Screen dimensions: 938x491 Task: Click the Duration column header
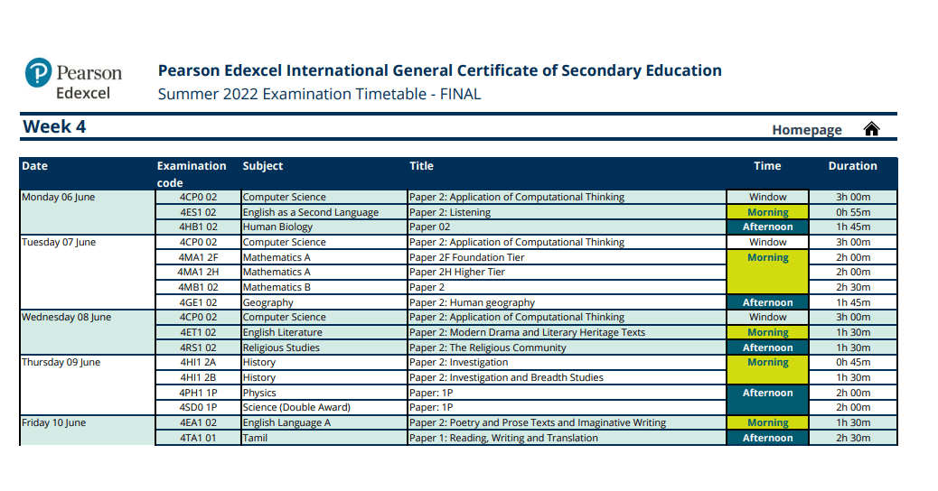coord(852,166)
